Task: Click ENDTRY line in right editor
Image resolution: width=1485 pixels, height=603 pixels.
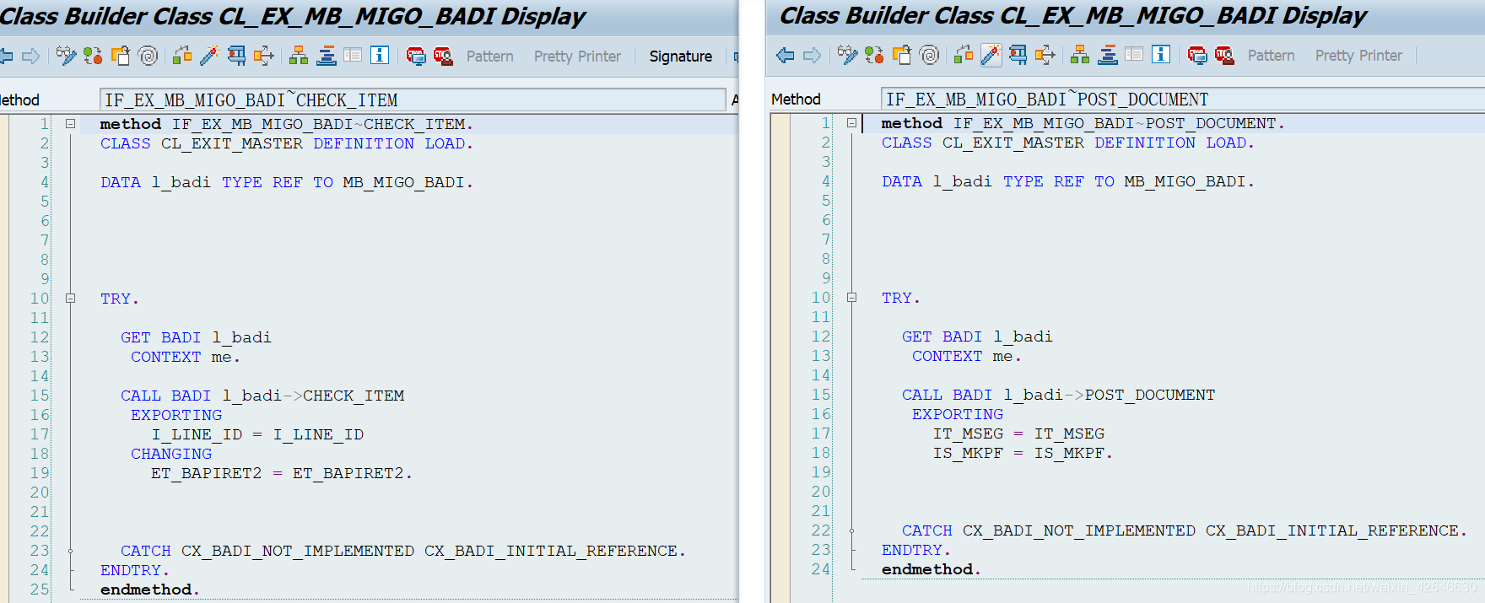Action: 916,550
